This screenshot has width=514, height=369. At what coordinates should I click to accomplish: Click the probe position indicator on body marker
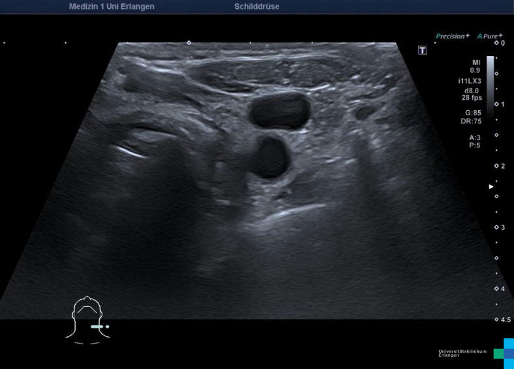[98, 326]
